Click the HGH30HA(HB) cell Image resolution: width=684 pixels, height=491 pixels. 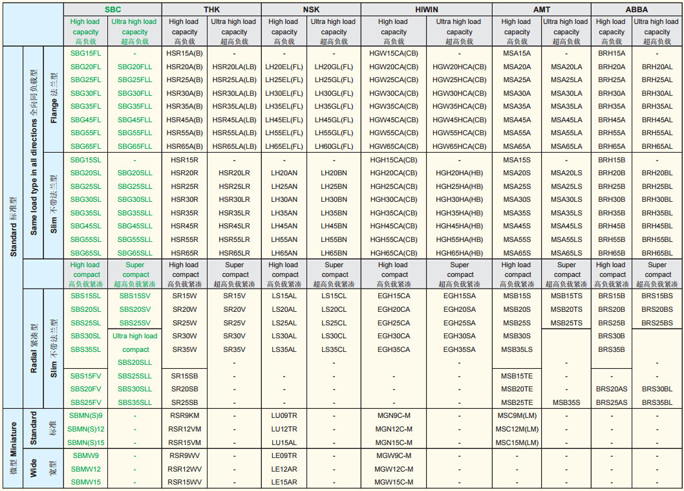click(460, 199)
